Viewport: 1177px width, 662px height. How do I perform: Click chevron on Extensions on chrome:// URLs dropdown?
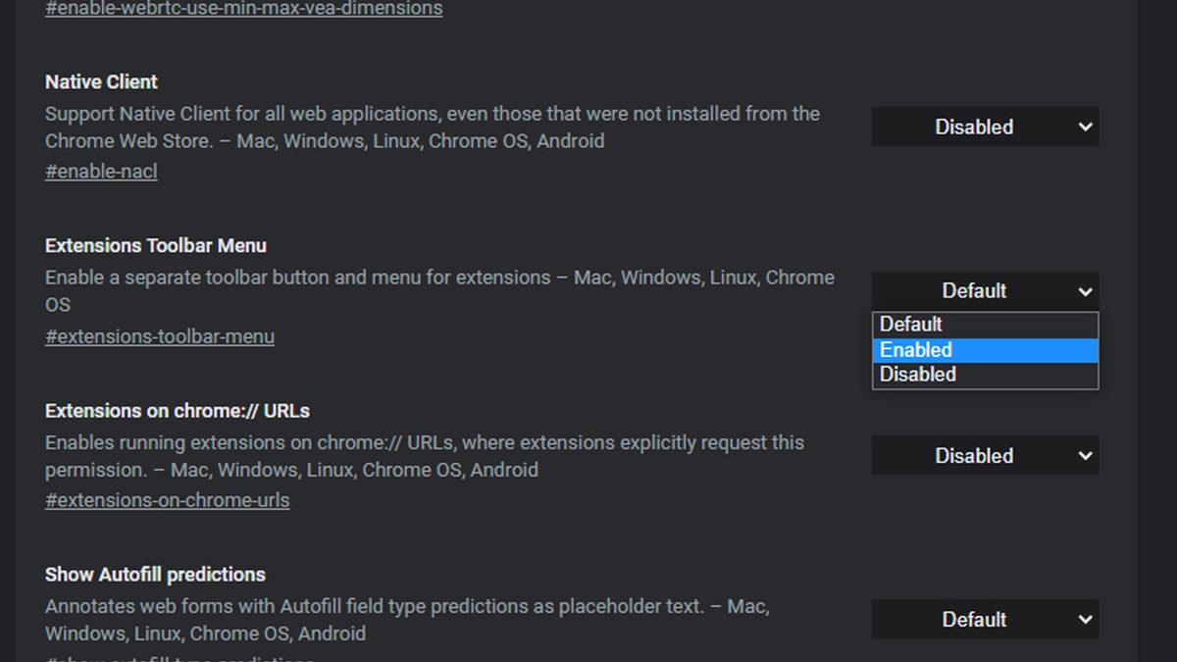tap(1085, 456)
